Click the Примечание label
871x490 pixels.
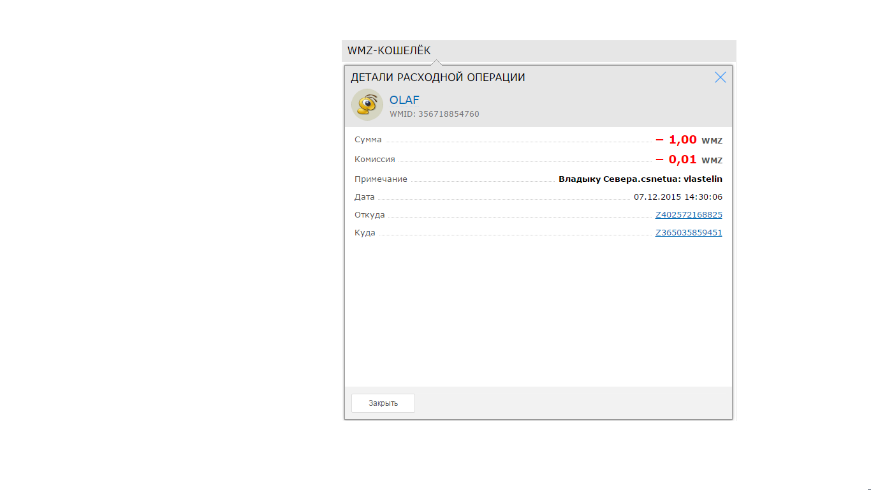pyautogui.click(x=381, y=179)
